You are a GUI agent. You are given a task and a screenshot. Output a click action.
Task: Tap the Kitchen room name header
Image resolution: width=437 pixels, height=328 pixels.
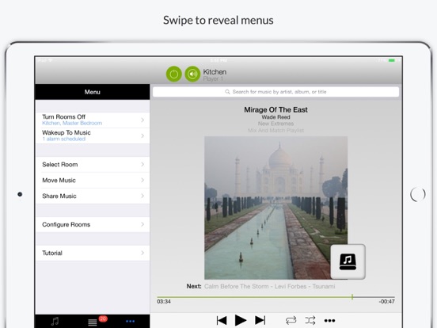coord(215,72)
